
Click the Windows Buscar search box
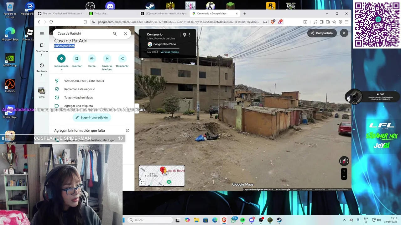150,220
